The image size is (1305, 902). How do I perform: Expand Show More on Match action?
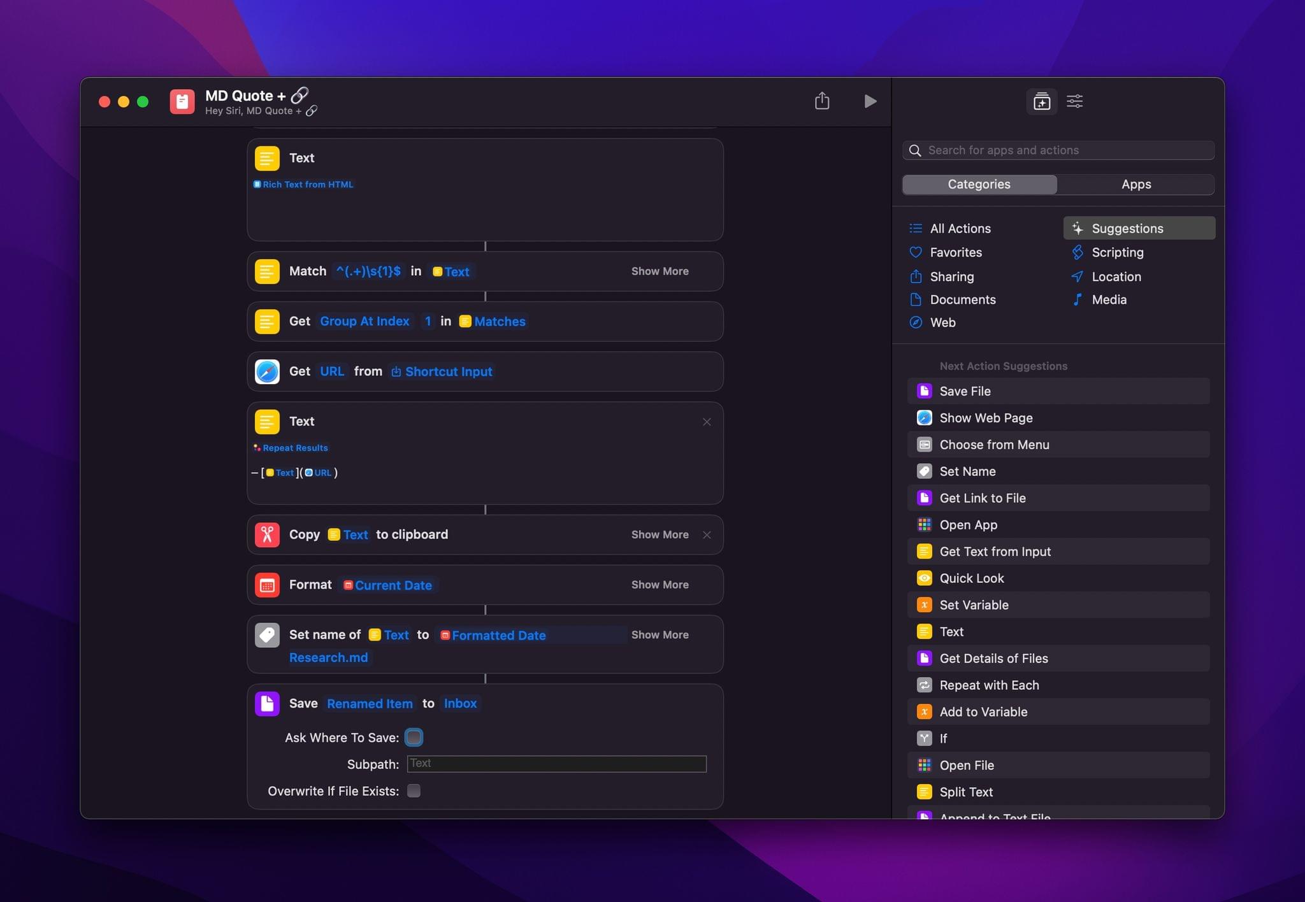click(660, 271)
